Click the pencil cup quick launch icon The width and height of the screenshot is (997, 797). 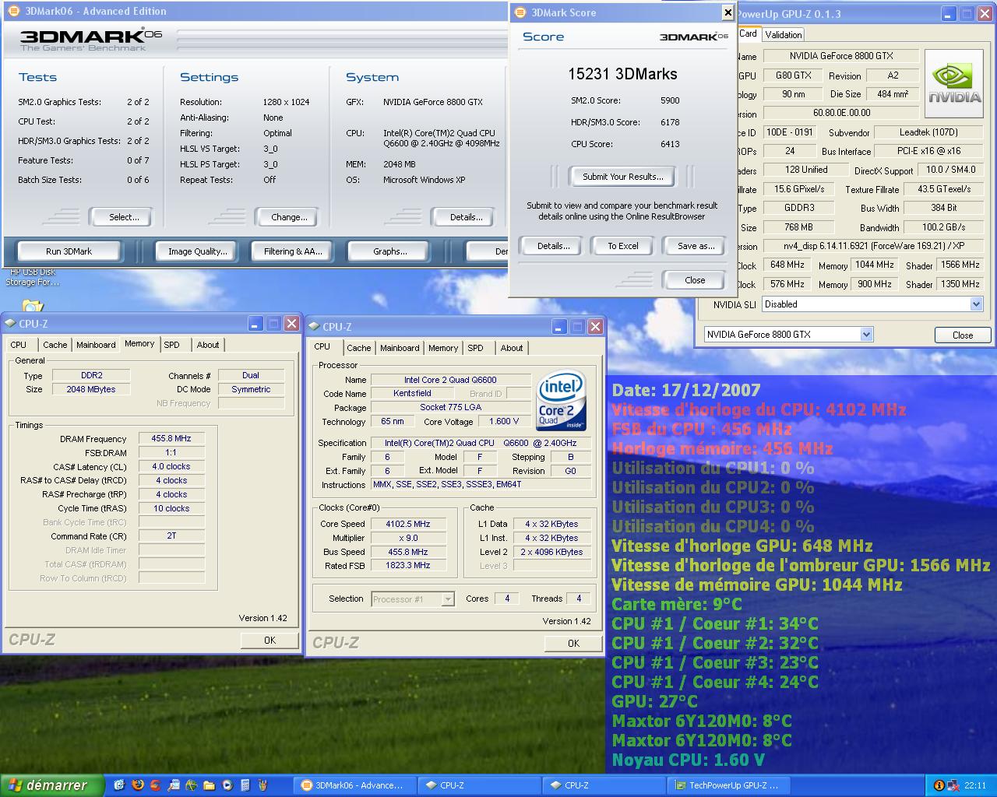(263, 785)
